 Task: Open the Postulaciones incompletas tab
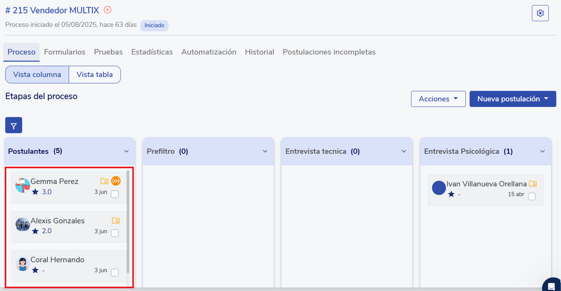click(329, 52)
